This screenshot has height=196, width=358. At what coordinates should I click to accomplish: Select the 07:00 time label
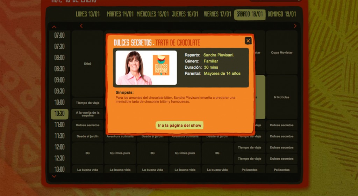(x=59, y=36)
